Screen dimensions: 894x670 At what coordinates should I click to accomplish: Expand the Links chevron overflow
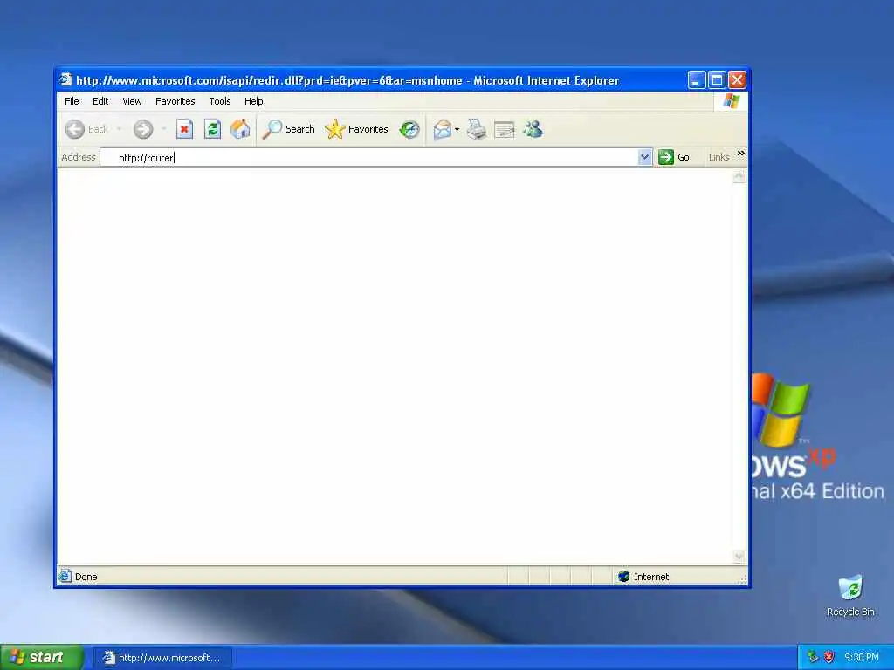click(740, 154)
